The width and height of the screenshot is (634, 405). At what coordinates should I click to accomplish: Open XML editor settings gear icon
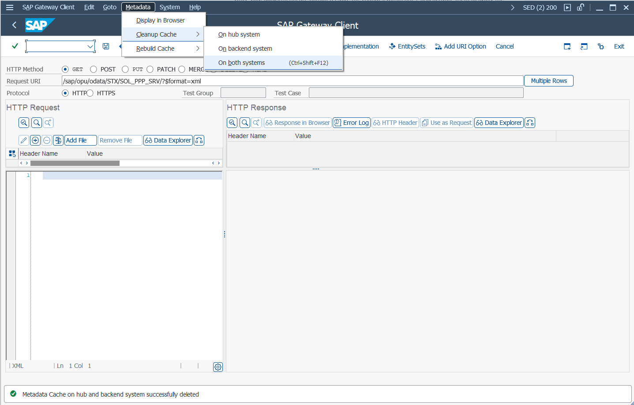coord(218,367)
